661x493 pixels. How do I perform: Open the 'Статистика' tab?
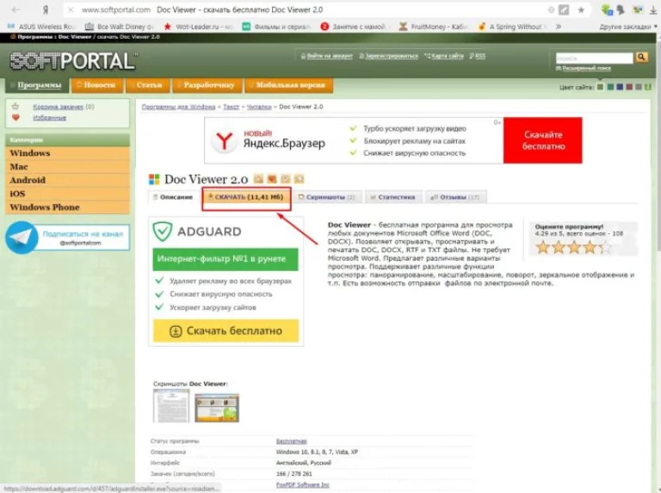[x=392, y=197]
